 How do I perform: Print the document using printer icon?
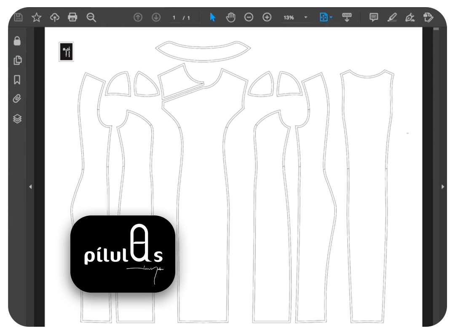point(73,17)
